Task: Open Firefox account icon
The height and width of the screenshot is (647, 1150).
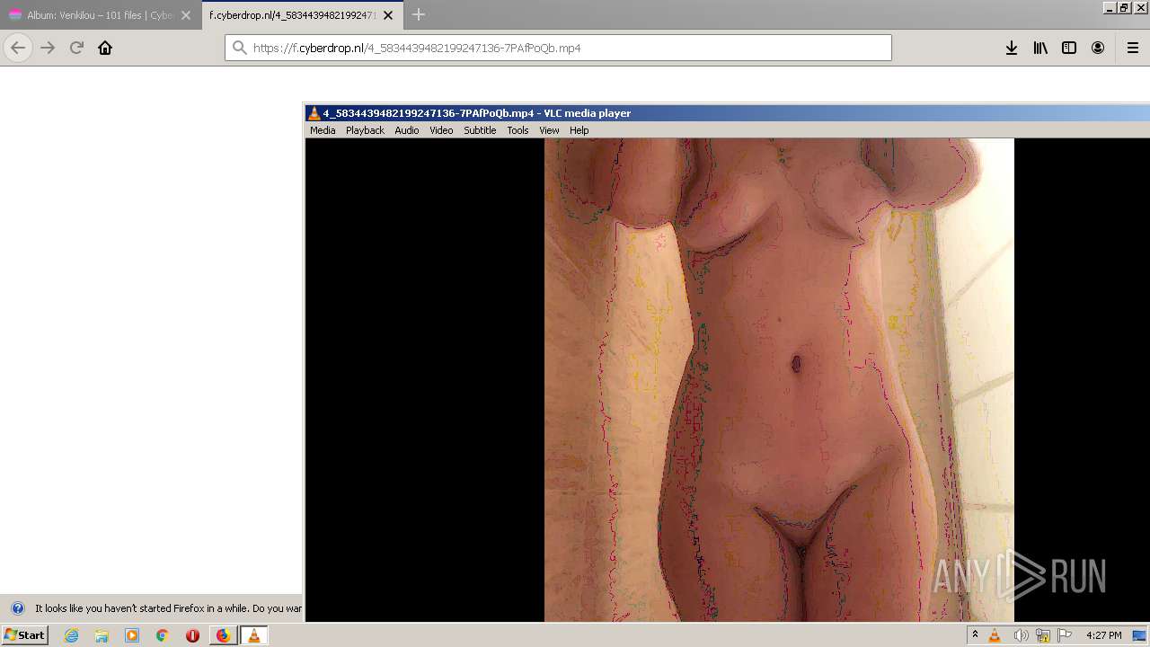Action: 1098,48
